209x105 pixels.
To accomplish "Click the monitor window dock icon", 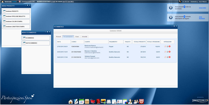I will tap(120, 102).
